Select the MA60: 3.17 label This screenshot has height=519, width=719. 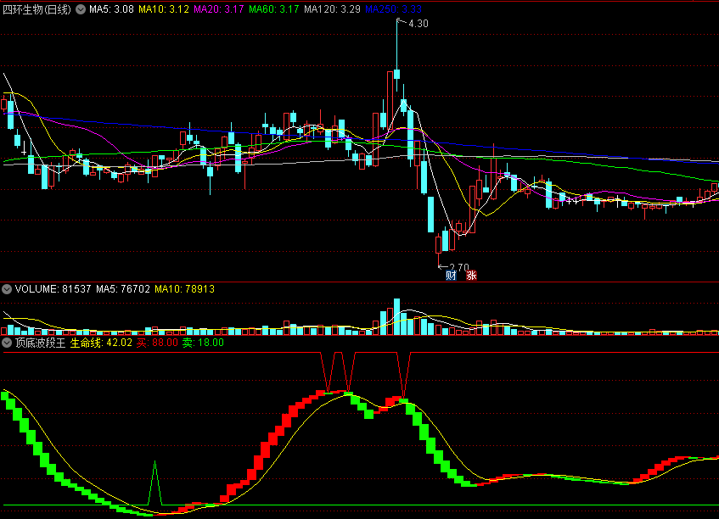pyautogui.click(x=273, y=9)
